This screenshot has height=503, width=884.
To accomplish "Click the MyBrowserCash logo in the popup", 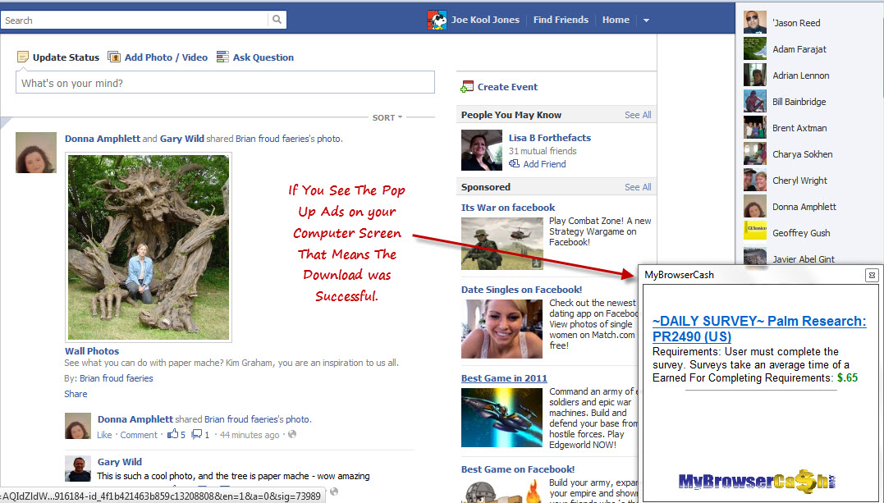I will 757,481.
